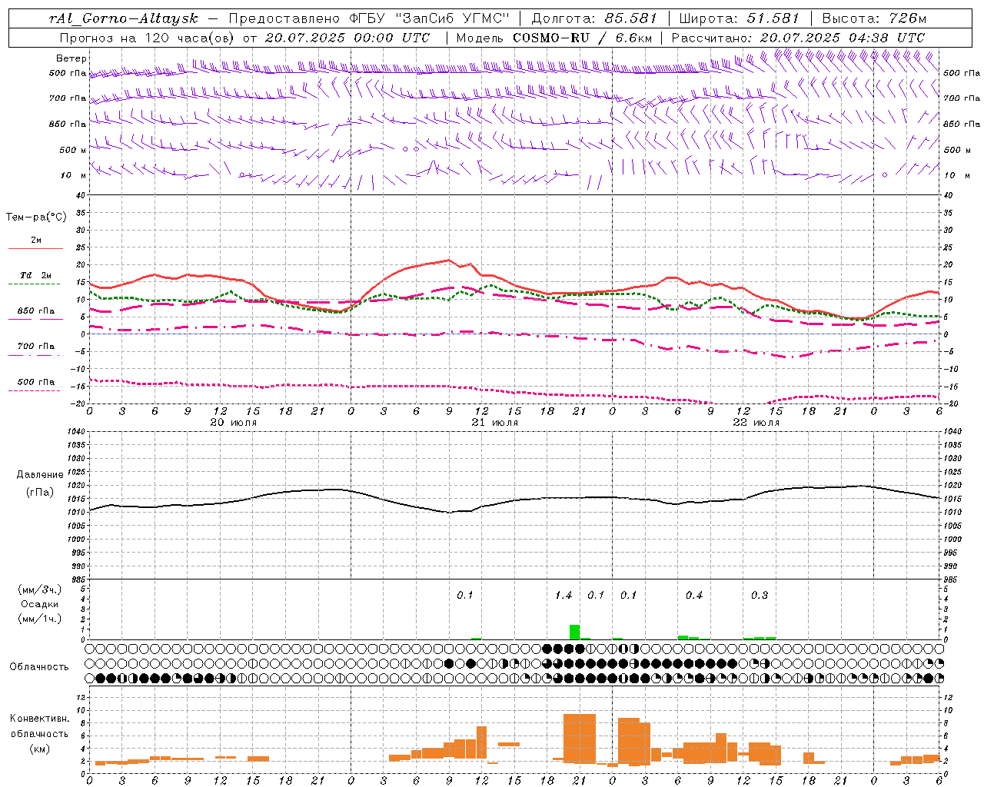This screenshot has height=787, width=984.
Task: Click the forecast start time 20.07.2025 00:00 UTC
Action: (347, 38)
